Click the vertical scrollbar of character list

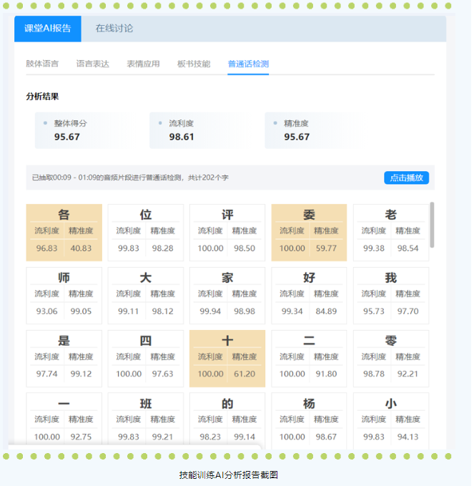tap(432, 225)
